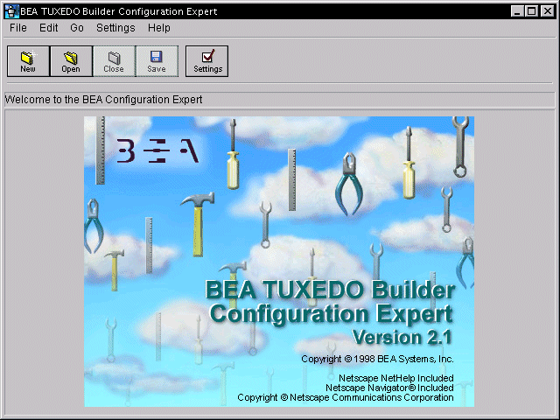The image size is (560, 420).
Task: Click the application icon in title bar
Action: point(11,11)
